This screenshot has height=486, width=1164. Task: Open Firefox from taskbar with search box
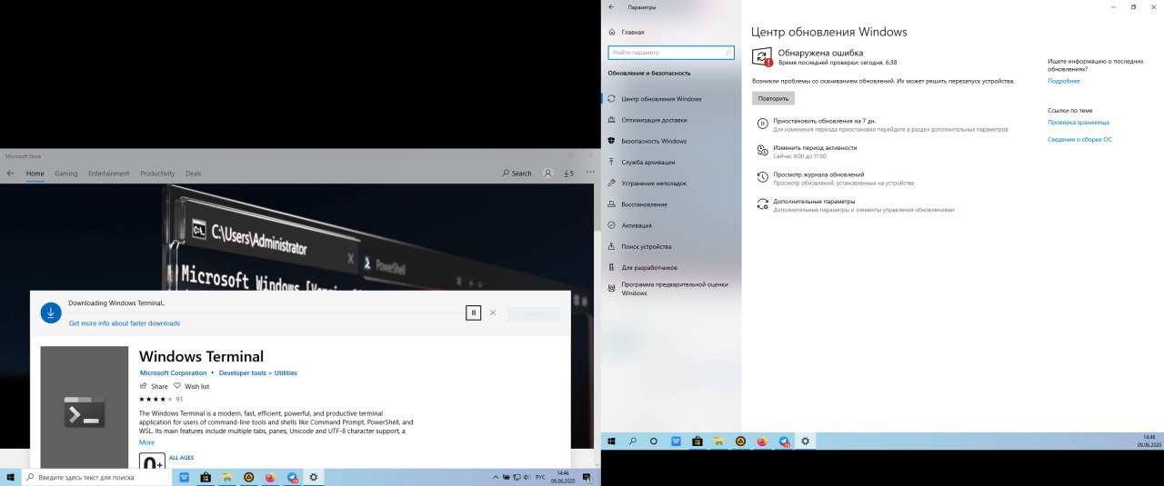(x=270, y=477)
